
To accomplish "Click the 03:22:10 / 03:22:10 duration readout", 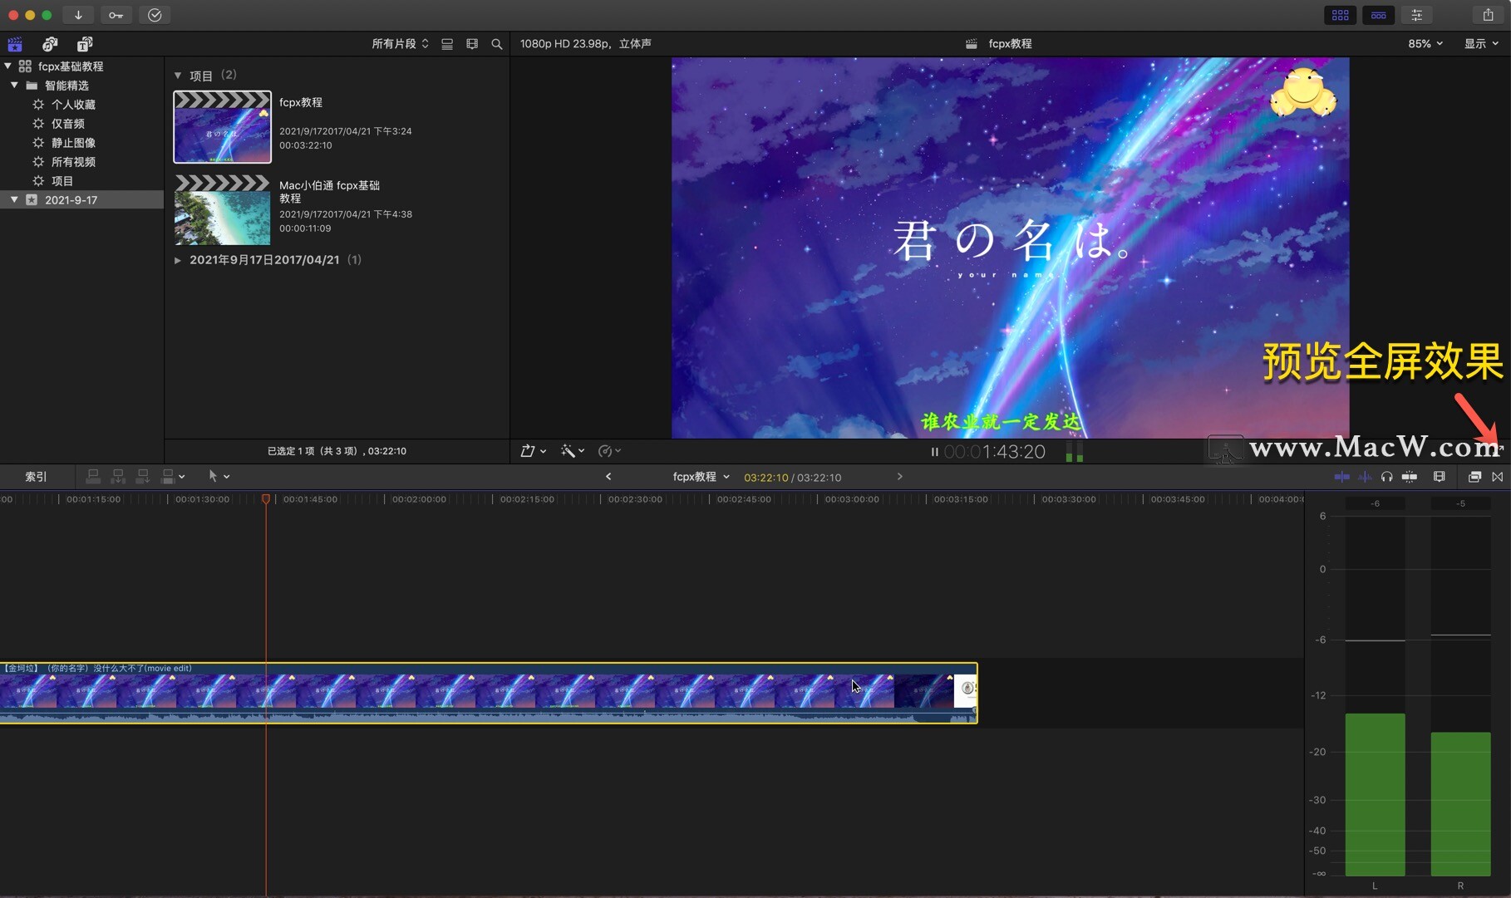I will 792,478.
